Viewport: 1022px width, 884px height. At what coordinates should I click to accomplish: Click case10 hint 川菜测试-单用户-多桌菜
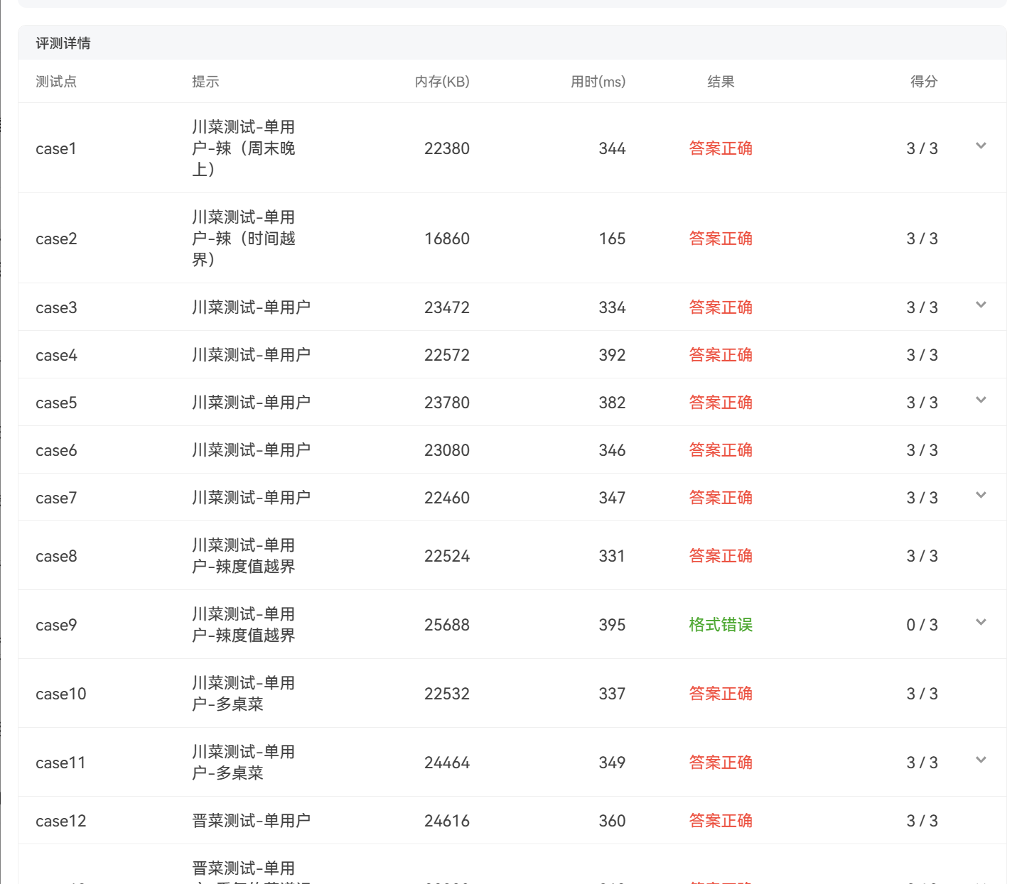244,693
